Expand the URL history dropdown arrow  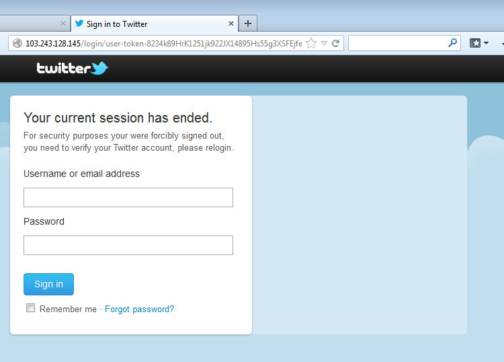325,43
